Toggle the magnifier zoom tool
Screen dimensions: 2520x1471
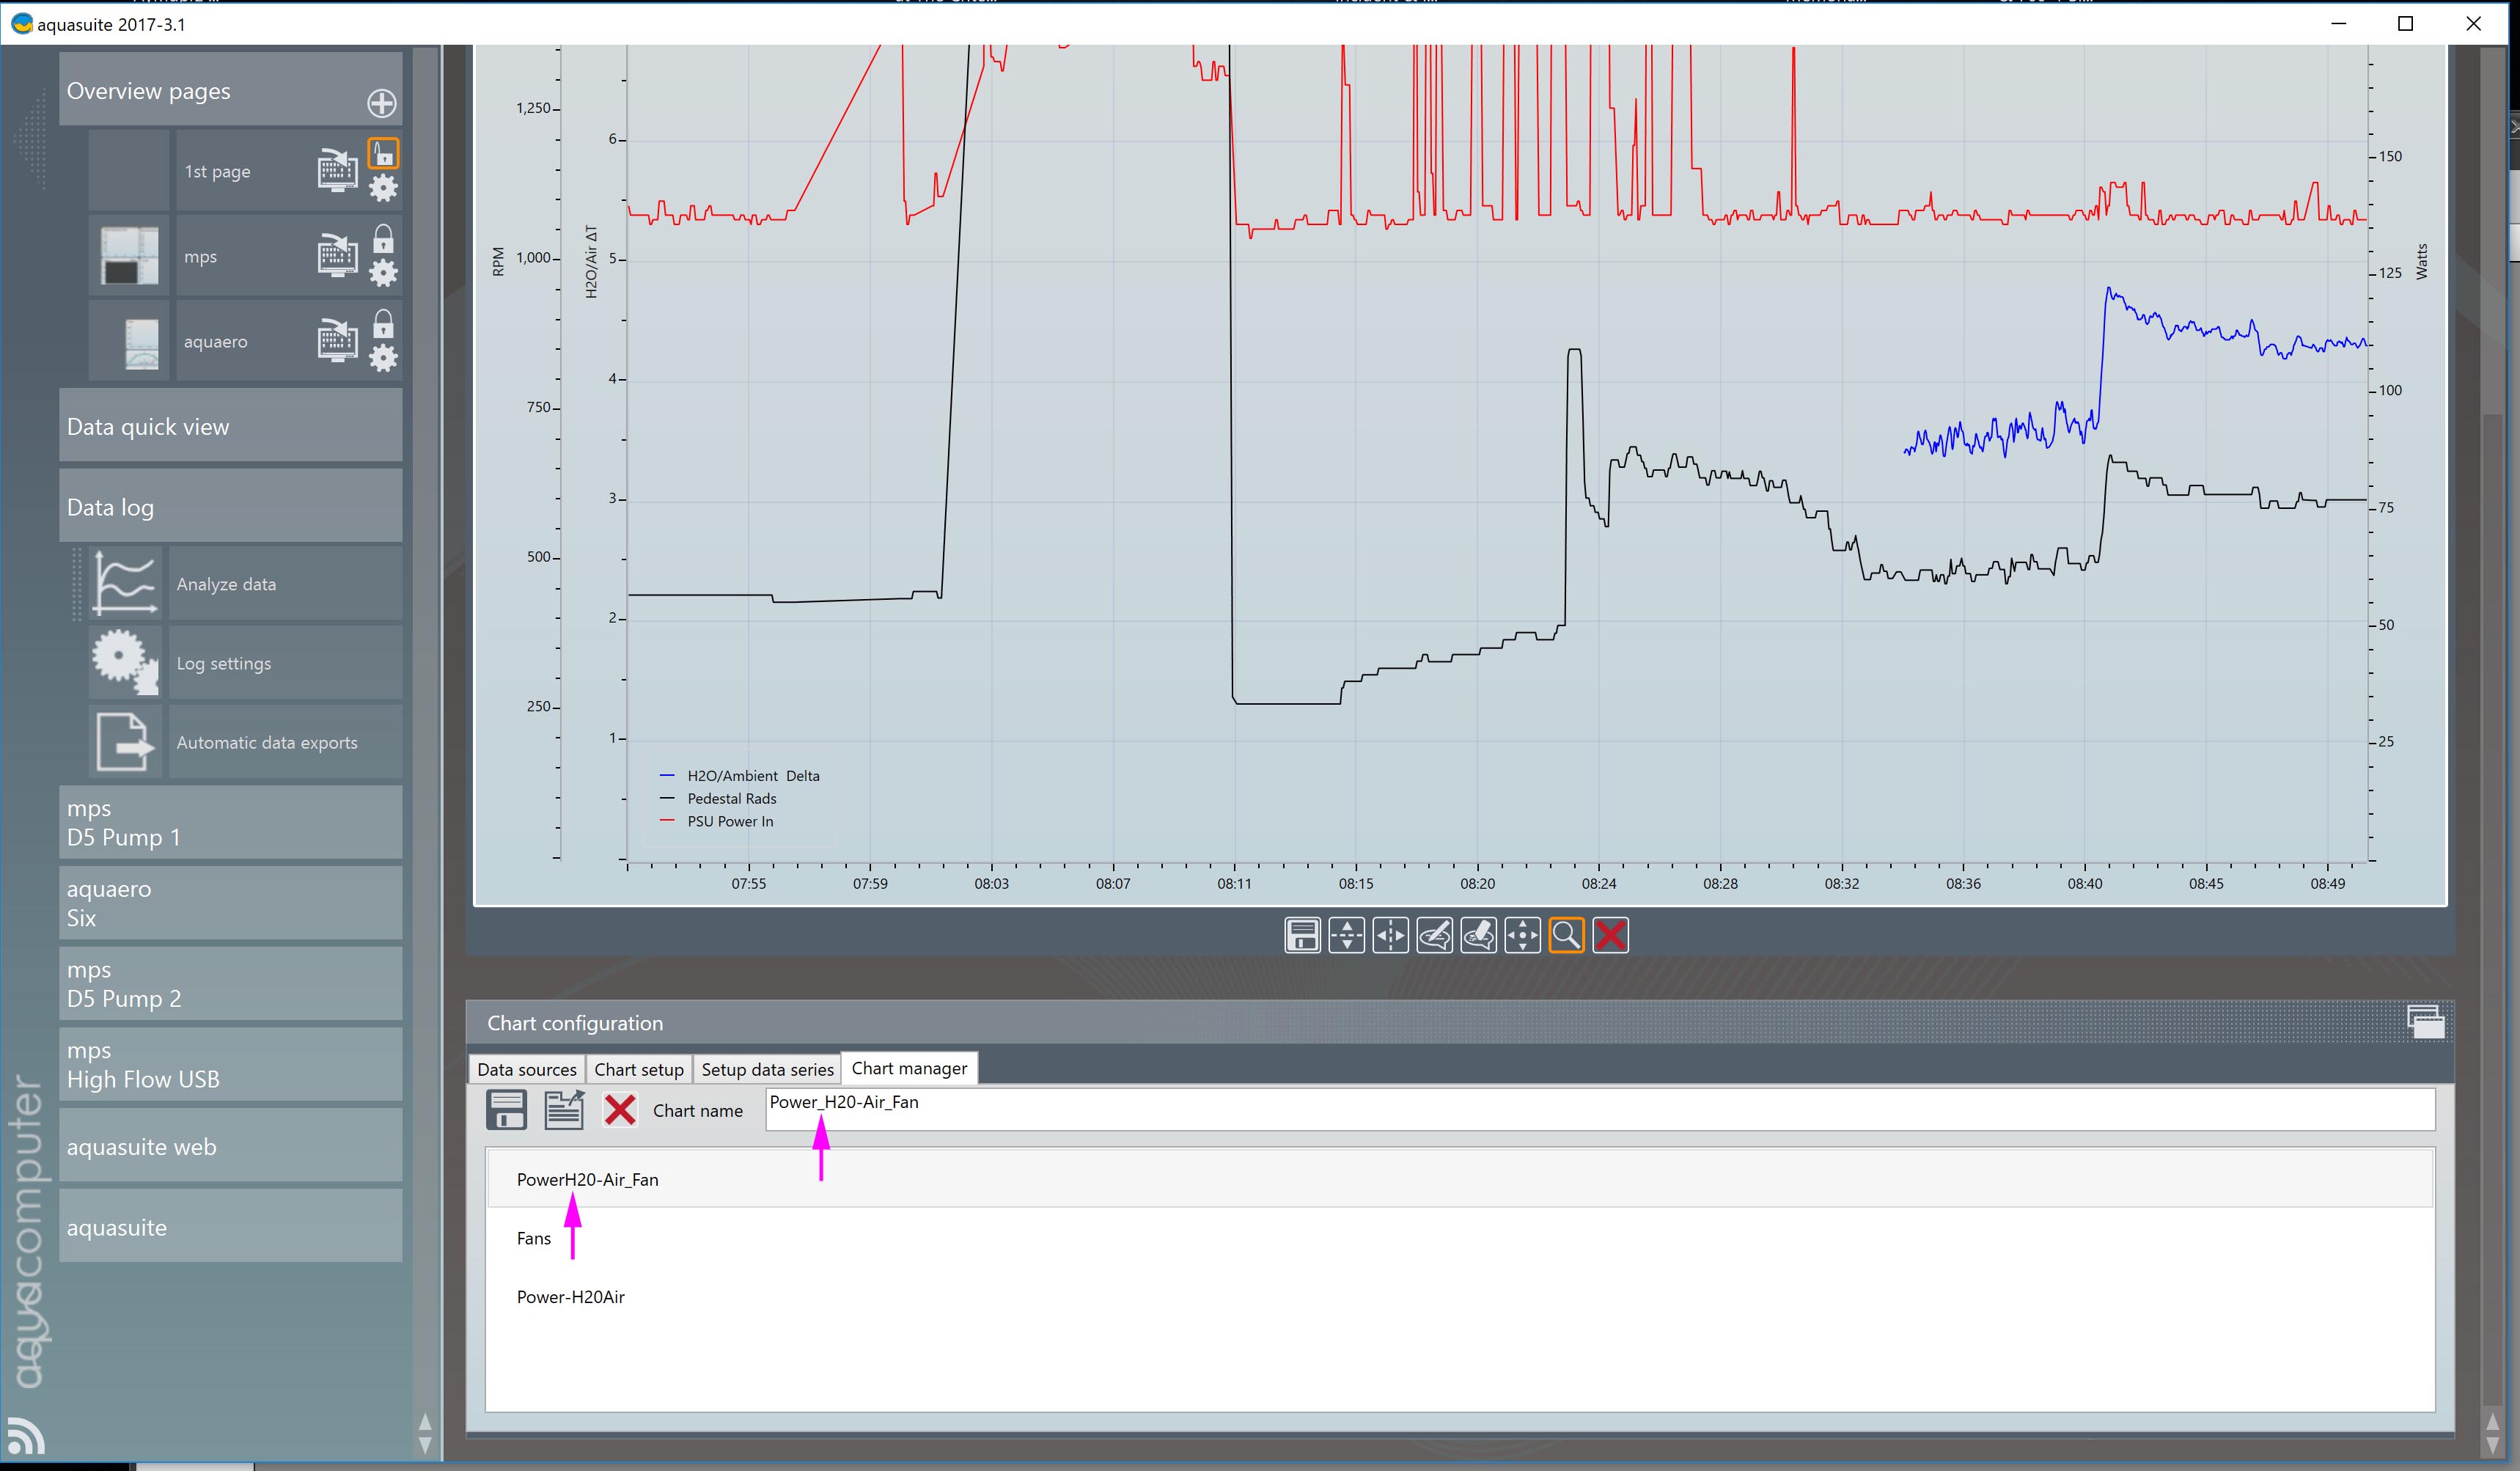1566,936
